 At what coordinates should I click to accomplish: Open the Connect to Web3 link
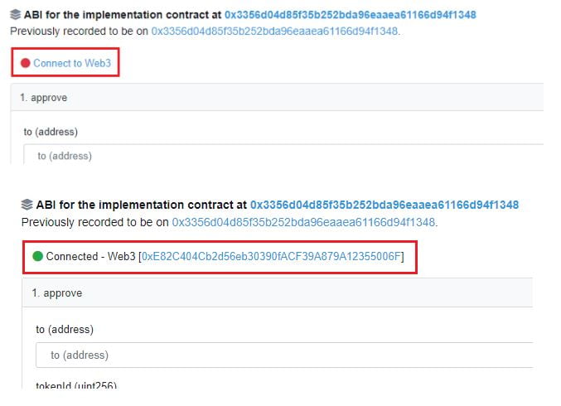[71, 63]
